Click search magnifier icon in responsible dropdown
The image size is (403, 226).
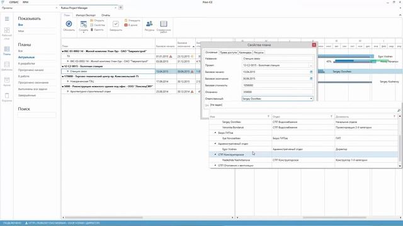tap(399, 110)
